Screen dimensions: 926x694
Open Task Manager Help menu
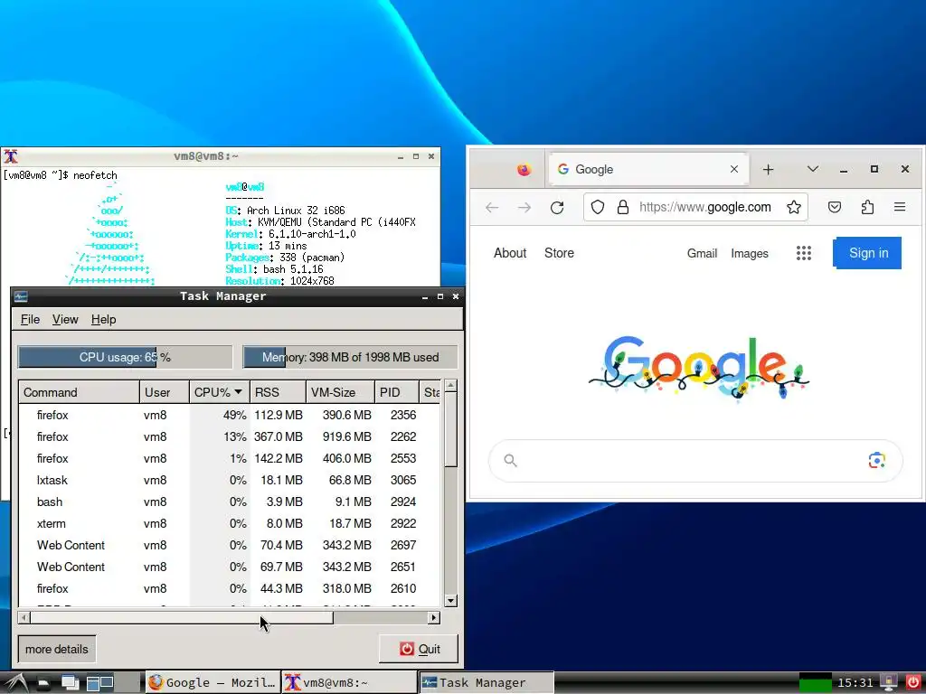[103, 319]
